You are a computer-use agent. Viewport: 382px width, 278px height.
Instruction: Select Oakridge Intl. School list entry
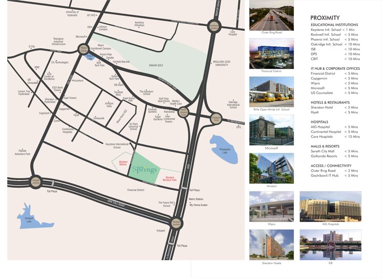coord(335,44)
